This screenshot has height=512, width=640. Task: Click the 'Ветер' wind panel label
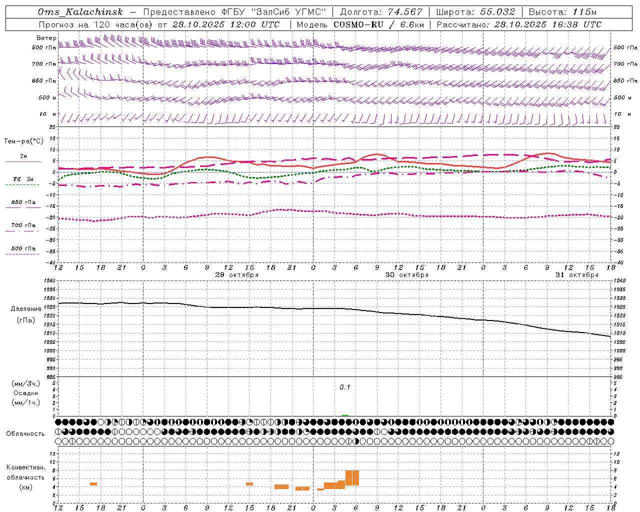[46, 37]
